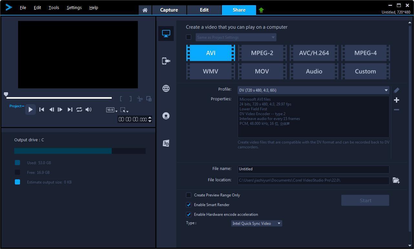The image size is (414, 249).
Task: Increase the timecode with up arrow
Action: tap(150, 118)
